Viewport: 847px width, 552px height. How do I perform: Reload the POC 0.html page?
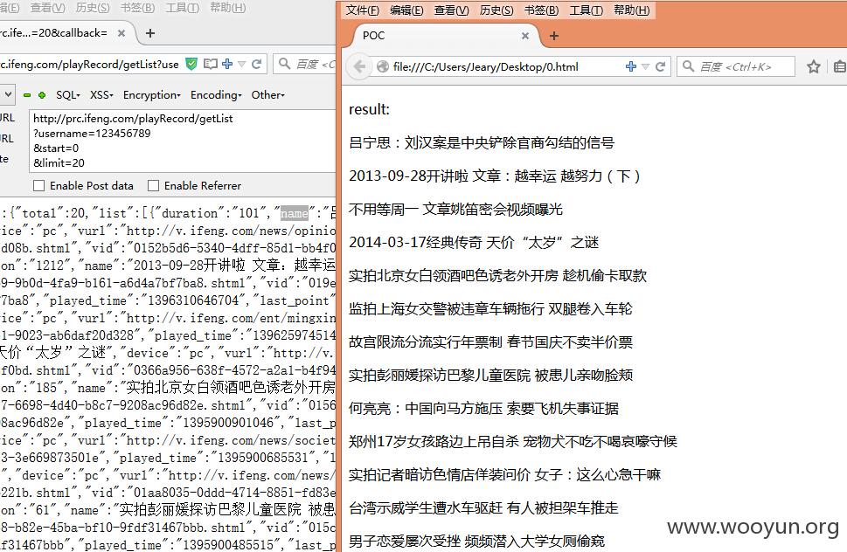tap(660, 66)
